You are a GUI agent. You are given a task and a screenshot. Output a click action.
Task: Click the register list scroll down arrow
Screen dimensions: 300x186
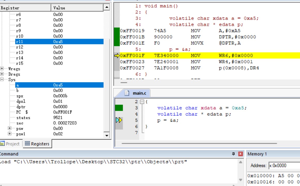pyautogui.click(x=107, y=135)
